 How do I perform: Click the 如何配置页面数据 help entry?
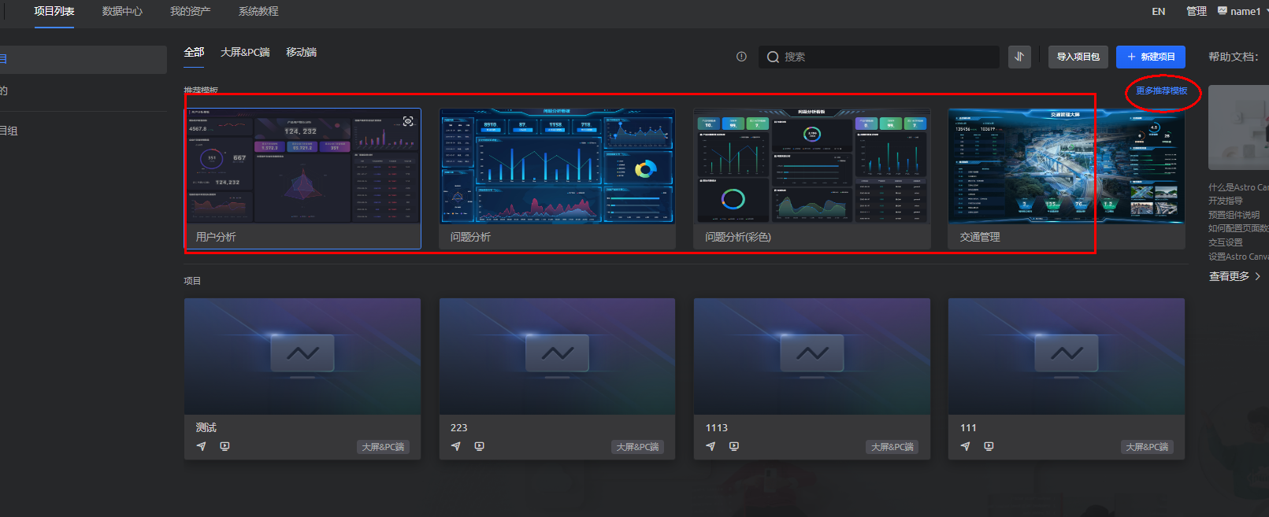pos(1238,228)
